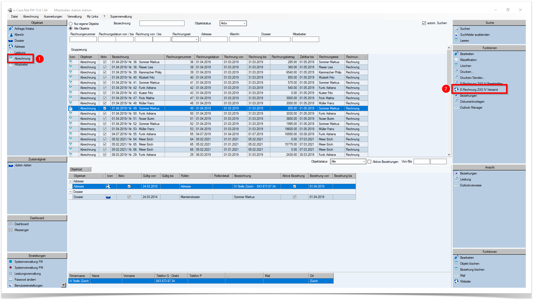Open the Rechnungsart dropdown

(197, 40)
